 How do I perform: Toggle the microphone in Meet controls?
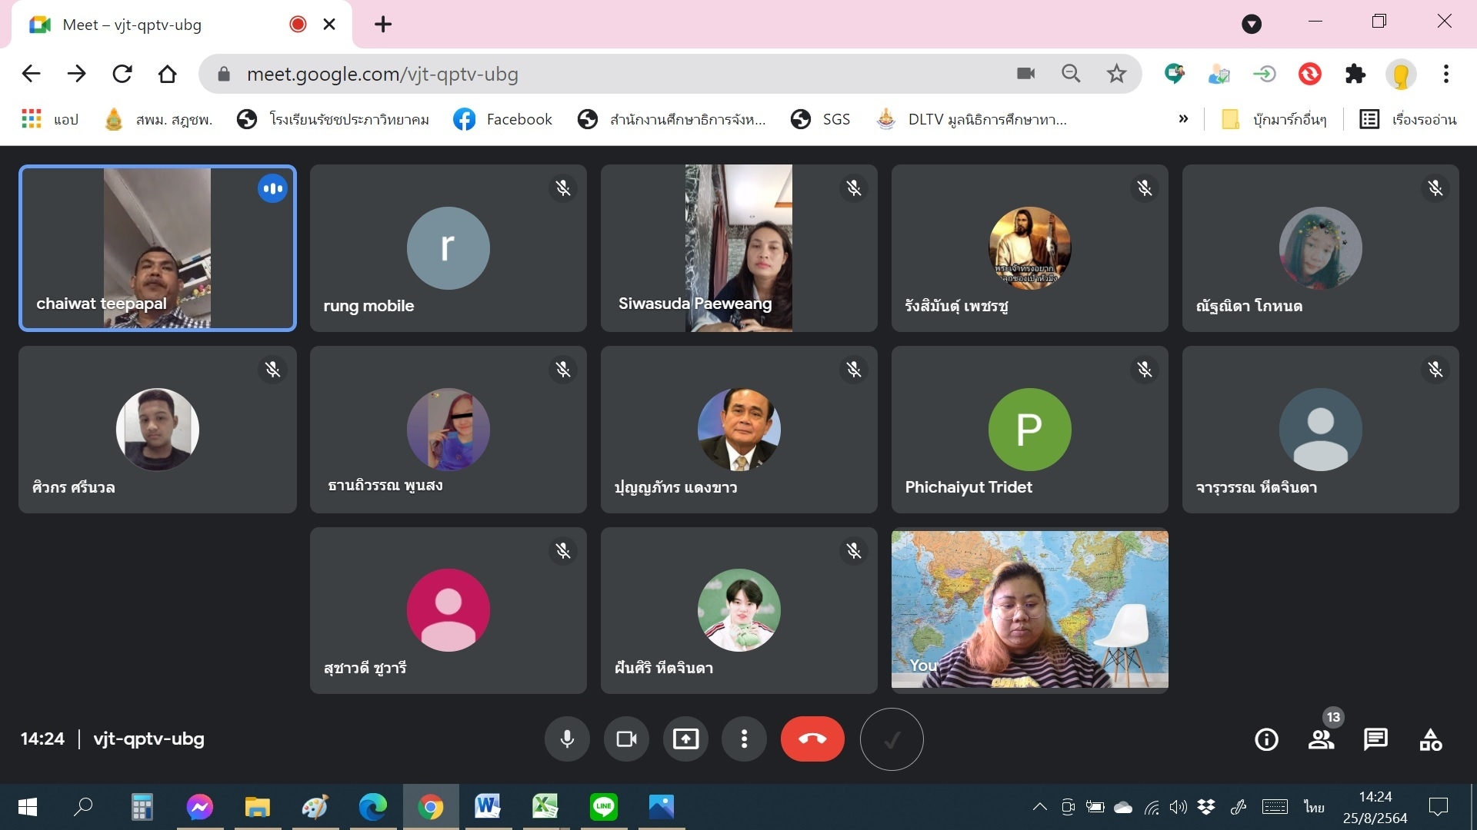tap(567, 739)
